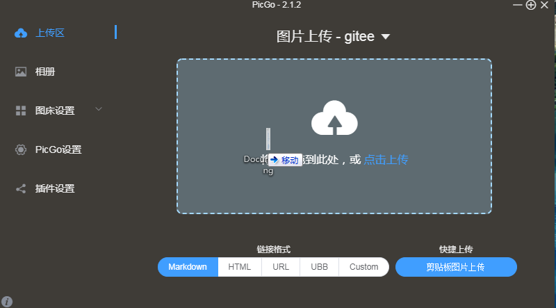Select the gear icon for PicGo设置
556x308 pixels.
tap(21, 149)
